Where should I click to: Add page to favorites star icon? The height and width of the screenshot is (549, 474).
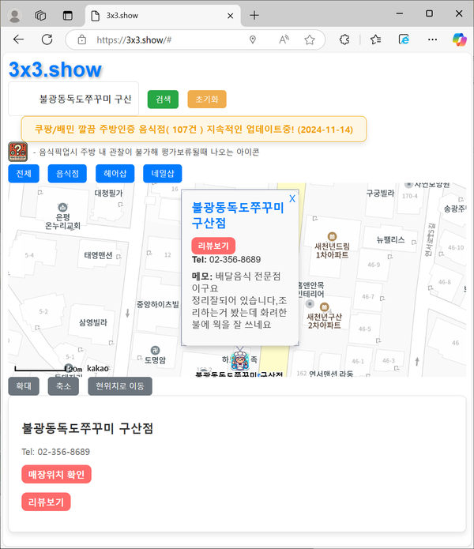tap(310, 39)
